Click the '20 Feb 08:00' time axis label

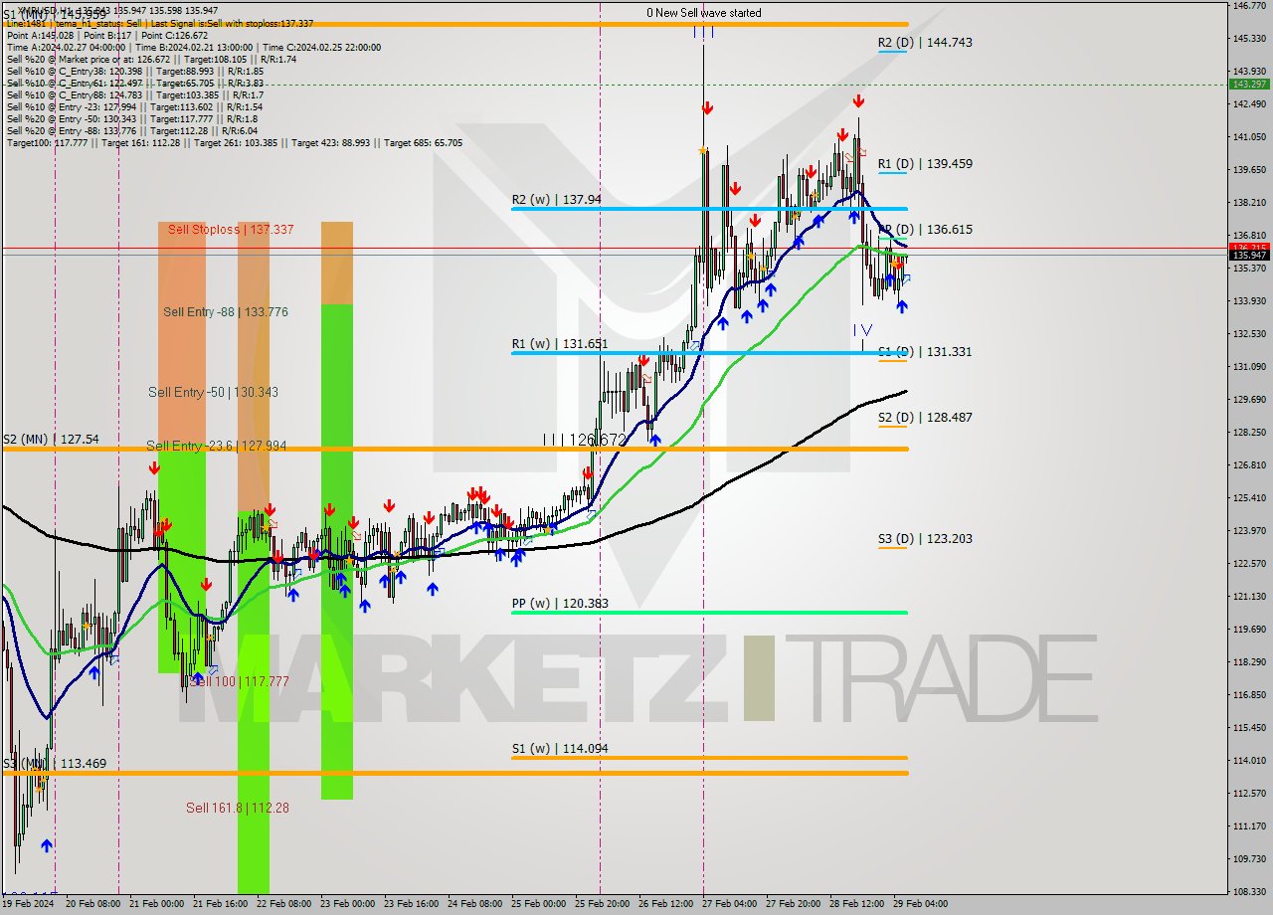pos(92,904)
